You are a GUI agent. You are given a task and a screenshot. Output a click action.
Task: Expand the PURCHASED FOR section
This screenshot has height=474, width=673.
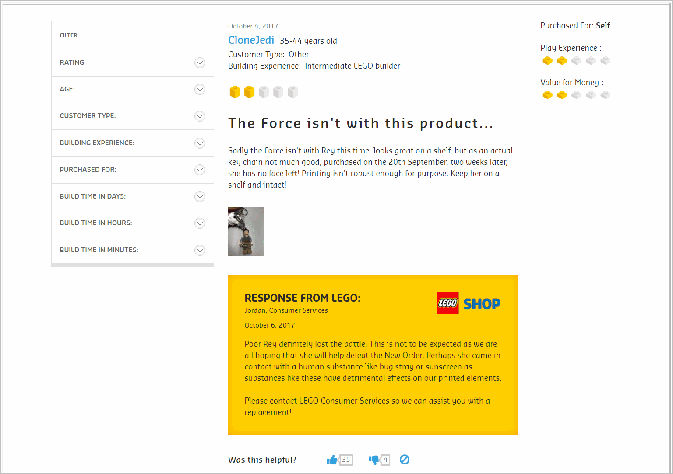(200, 170)
